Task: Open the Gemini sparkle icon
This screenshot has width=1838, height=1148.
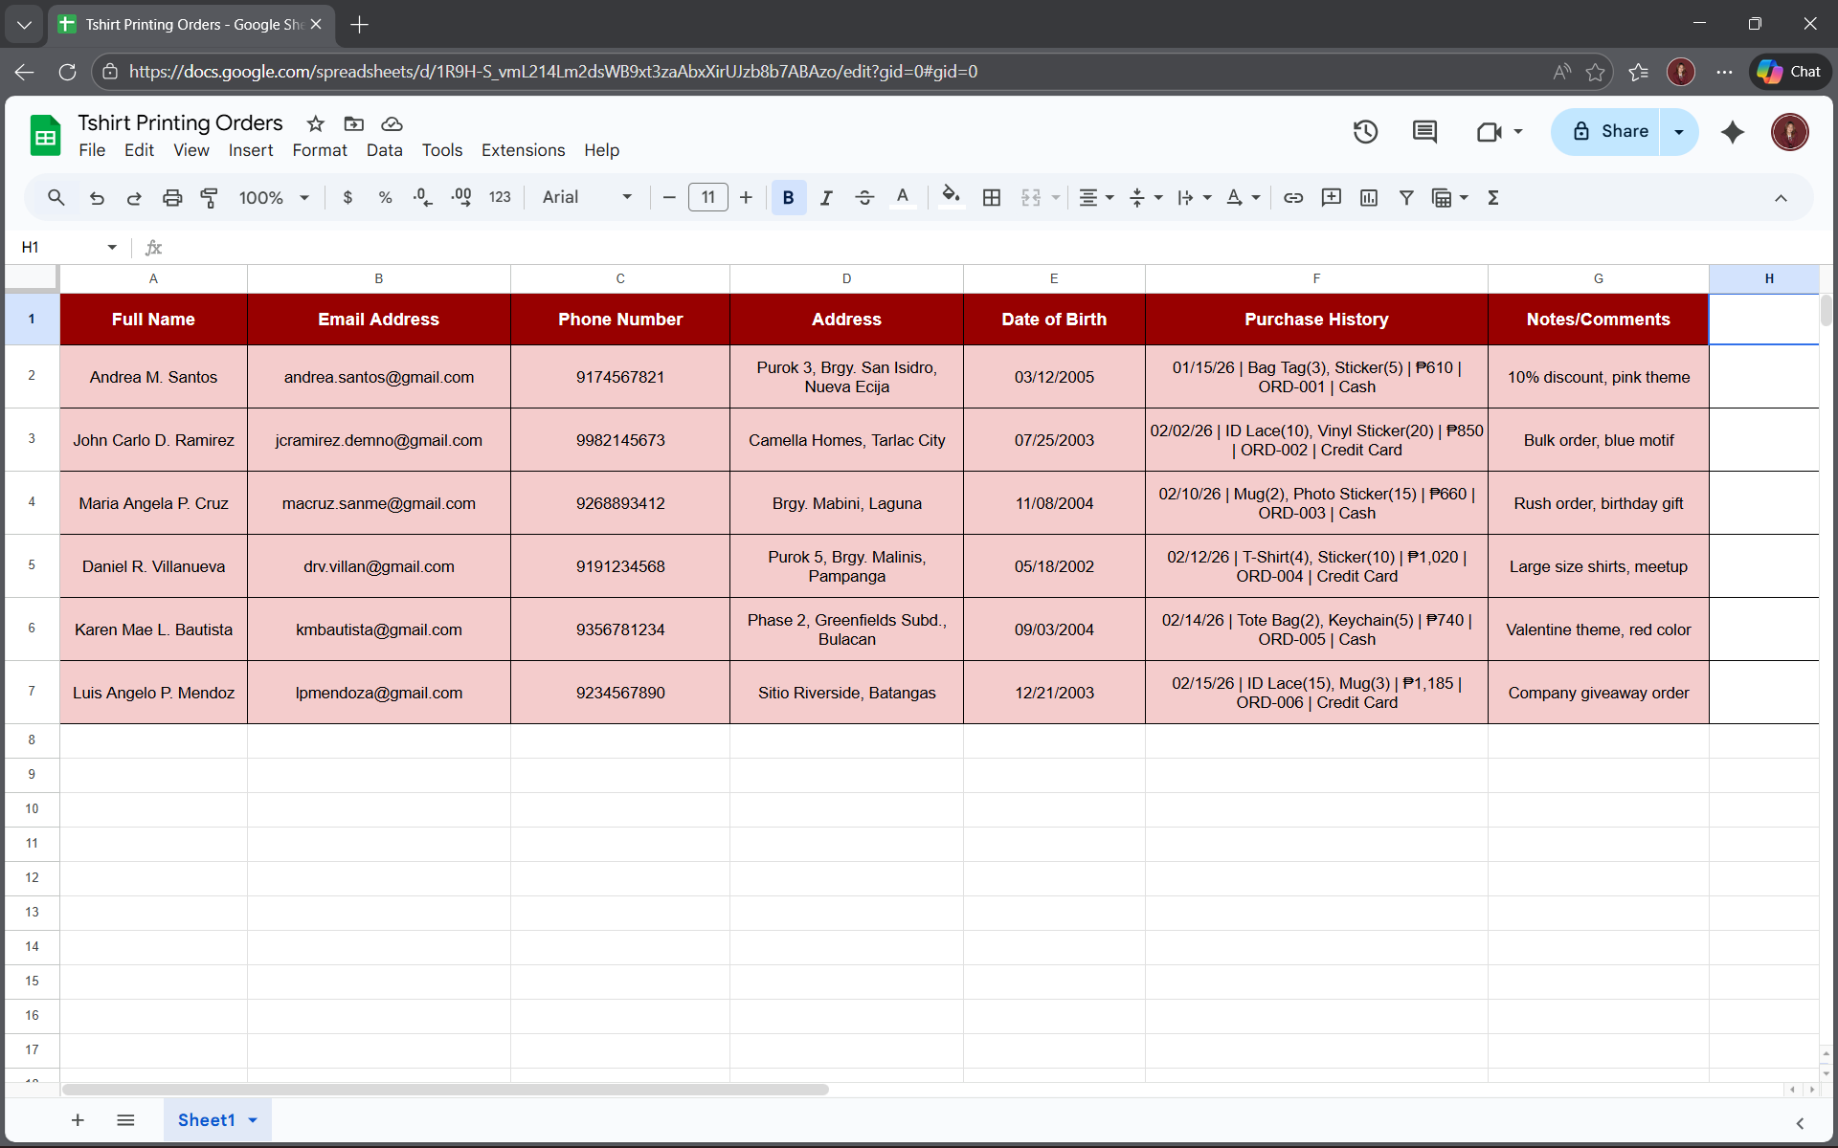Action: (x=1732, y=132)
